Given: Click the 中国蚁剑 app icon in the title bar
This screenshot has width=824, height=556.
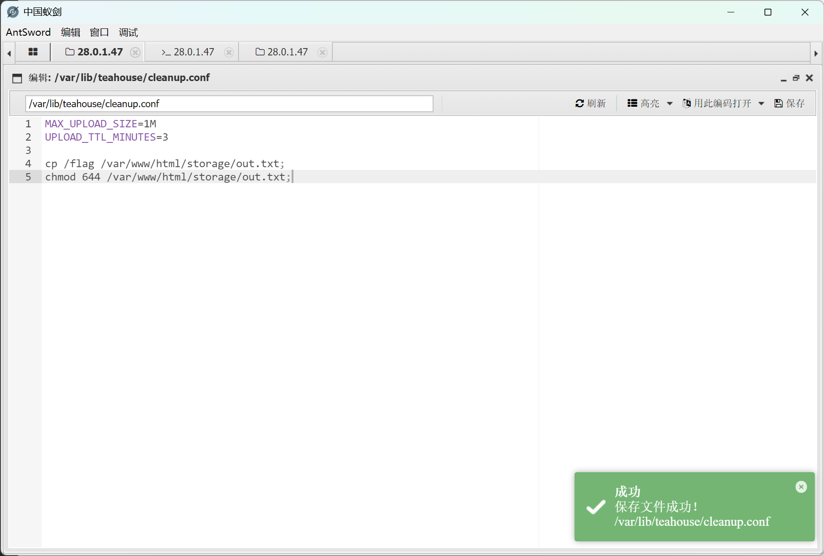Looking at the screenshot, I should tap(13, 12).
